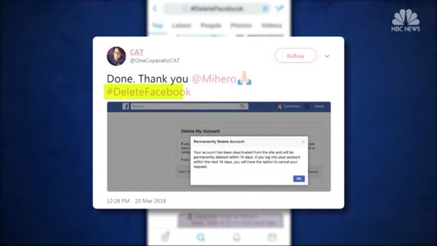Open the #DeleteFacebook hashtag

[x=149, y=92]
